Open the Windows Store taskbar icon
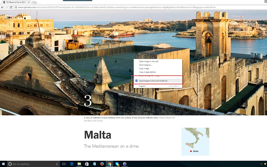This screenshot has height=167, width=267. 87,164
